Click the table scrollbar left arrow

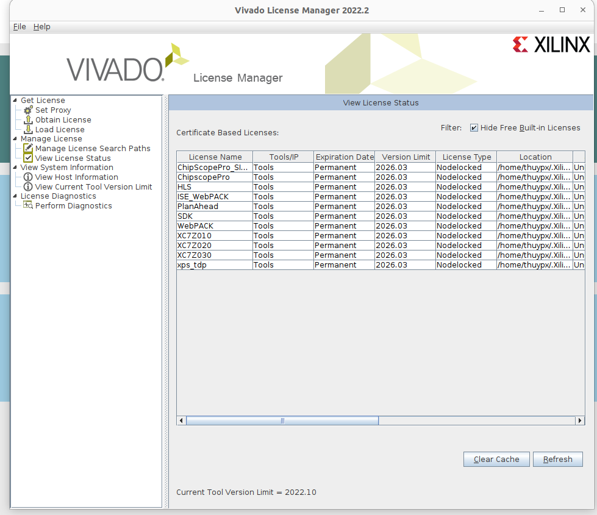pyautogui.click(x=181, y=421)
